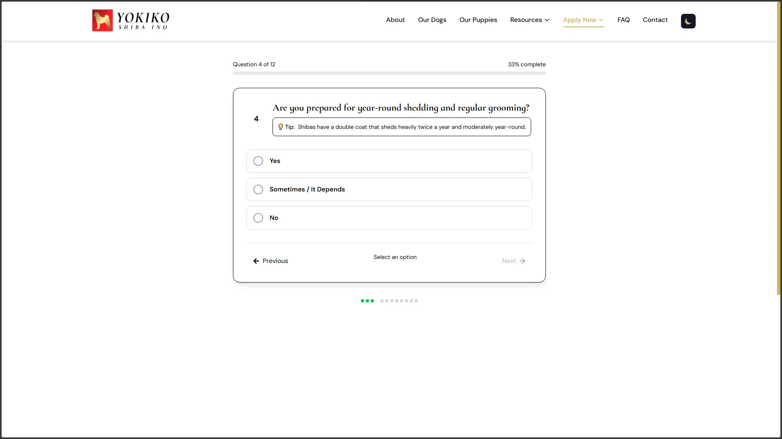This screenshot has width=782, height=439.
Task: Select the No radio option
Action: (389, 218)
